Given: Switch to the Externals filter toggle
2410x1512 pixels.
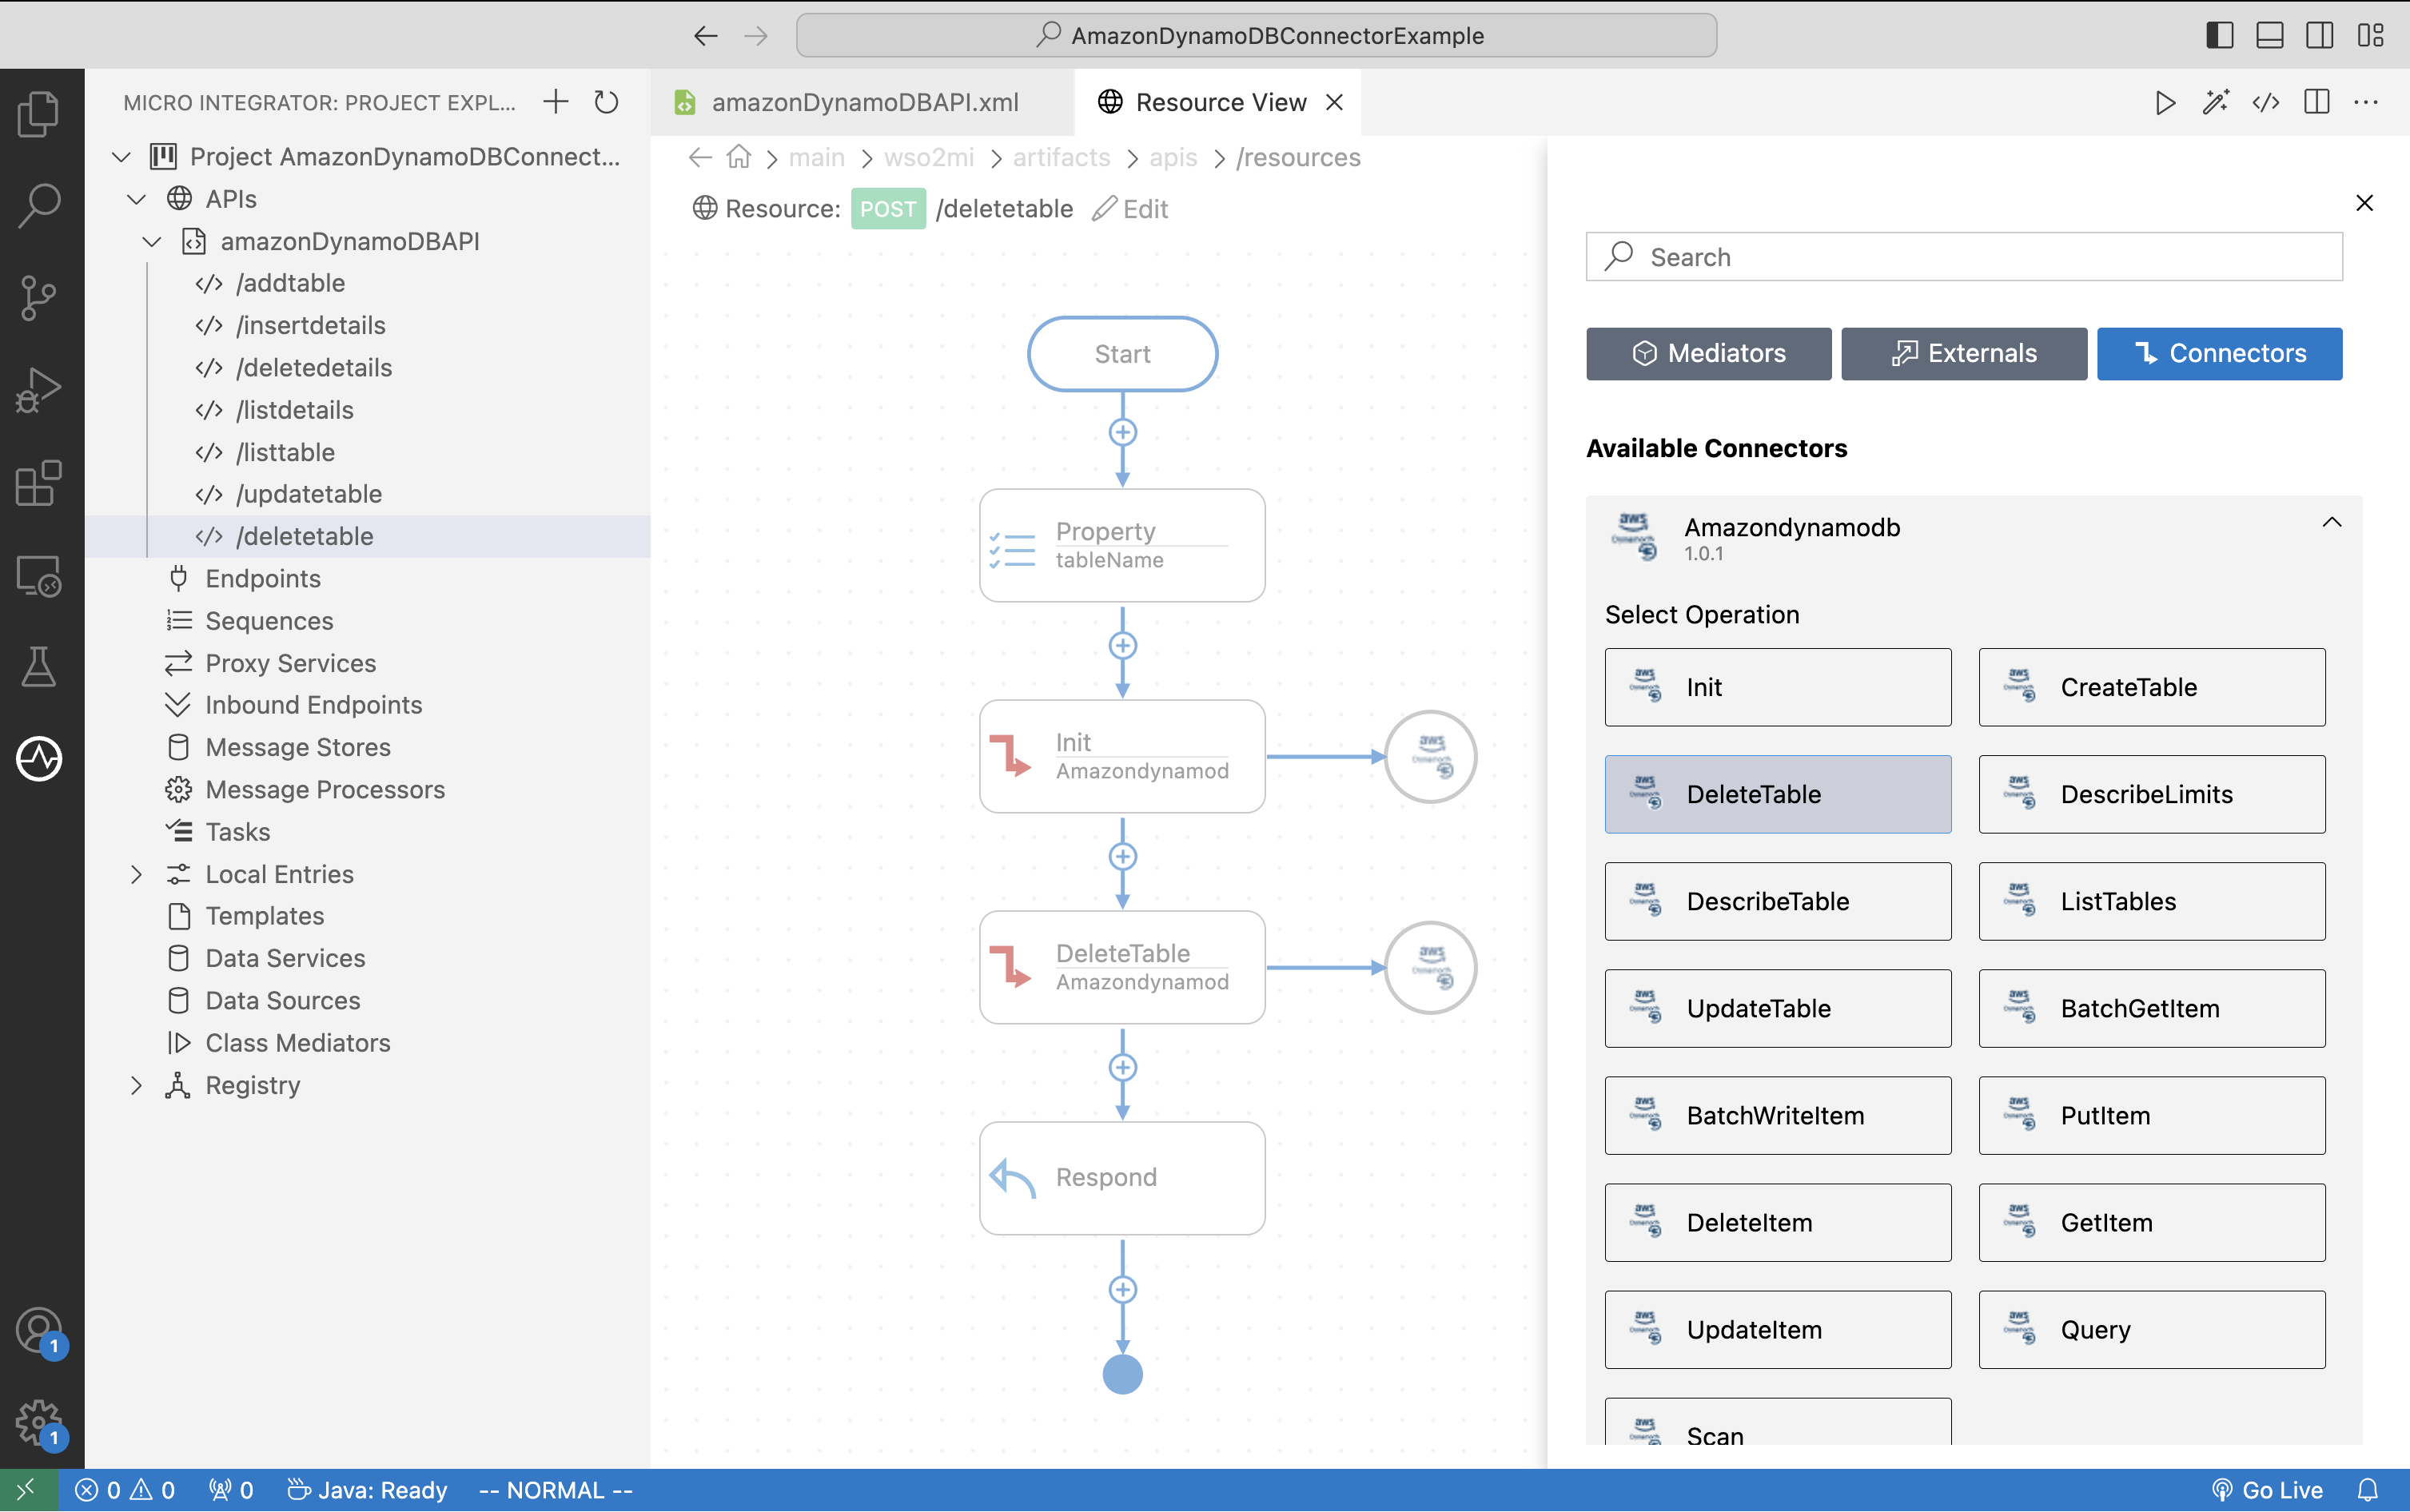Looking at the screenshot, I should (x=1962, y=353).
